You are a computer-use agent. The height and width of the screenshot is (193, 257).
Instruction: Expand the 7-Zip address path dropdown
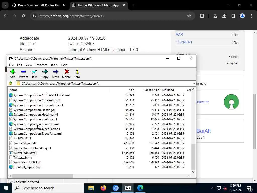coord(194,84)
